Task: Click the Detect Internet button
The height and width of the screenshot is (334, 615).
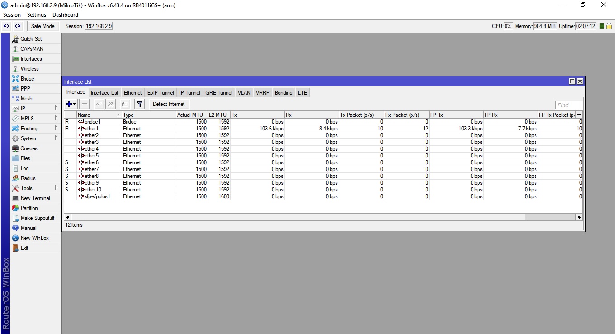Action: click(169, 104)
